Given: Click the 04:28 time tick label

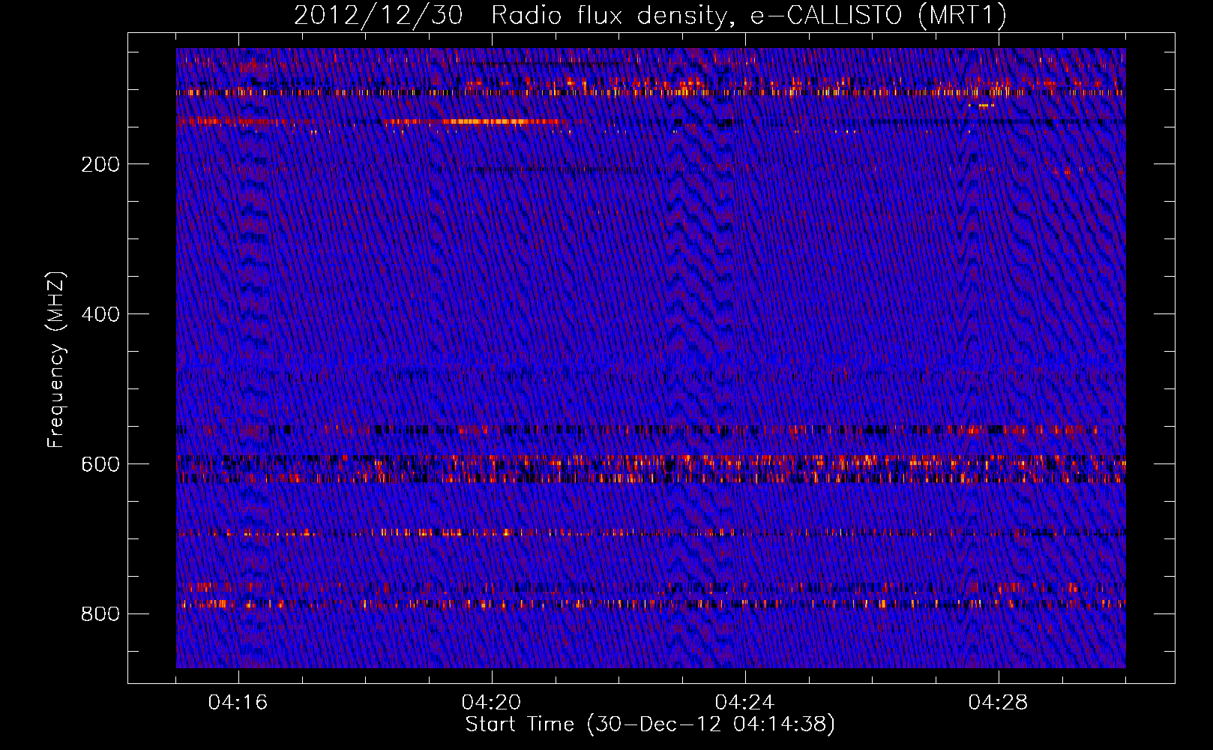Looking at the screenshot, I should point(999,703).
